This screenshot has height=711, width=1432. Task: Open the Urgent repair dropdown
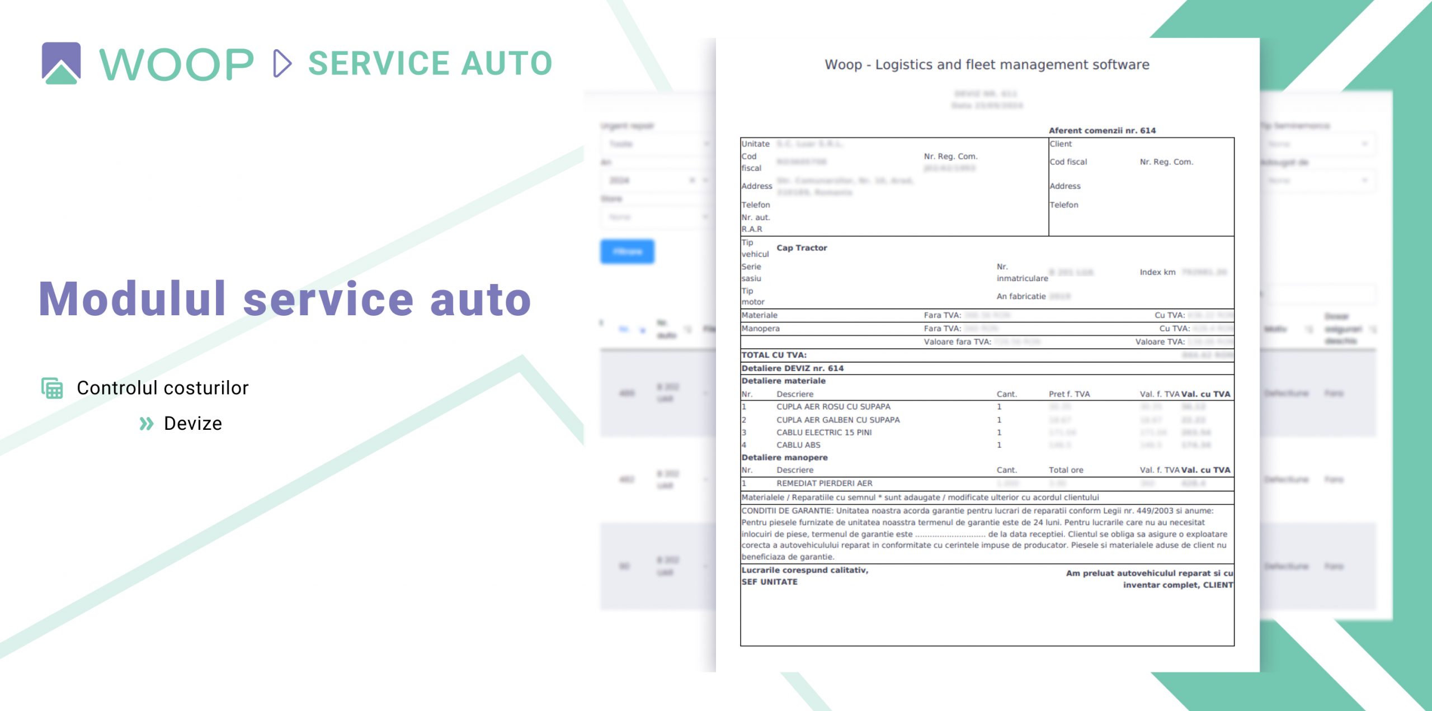pos(657,144)
